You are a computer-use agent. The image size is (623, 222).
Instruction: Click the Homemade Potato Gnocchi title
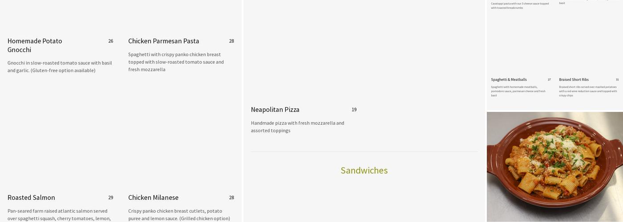35,45
